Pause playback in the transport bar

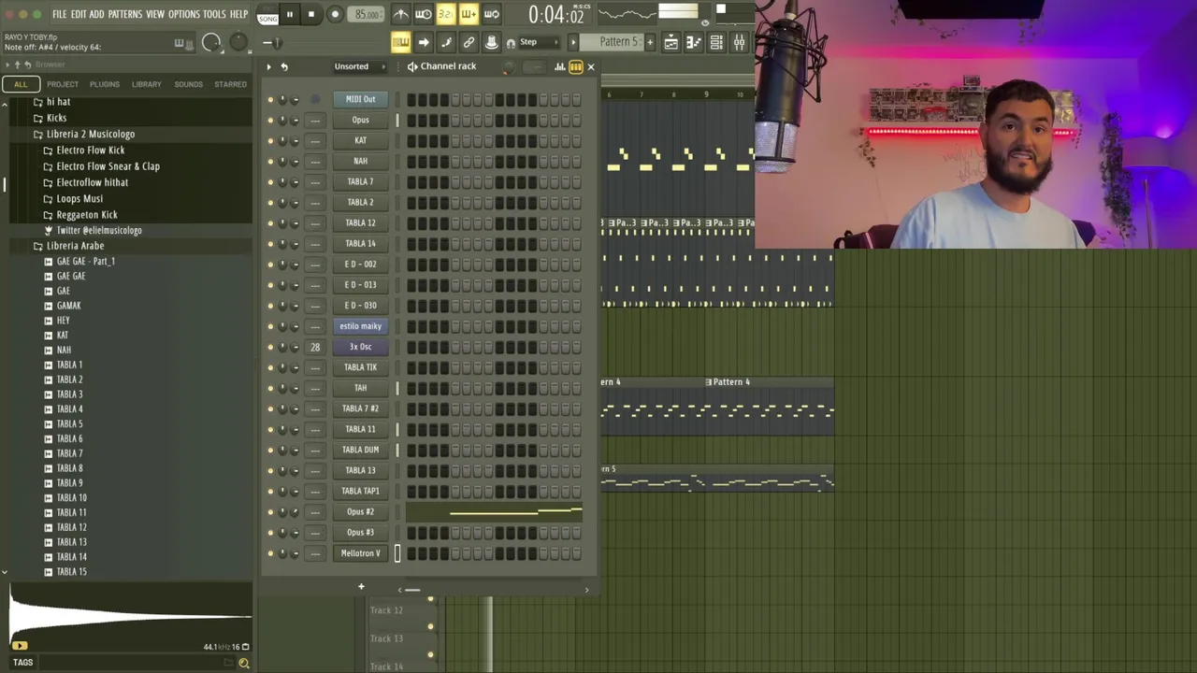pyautogui.click(x=289, y=14)
